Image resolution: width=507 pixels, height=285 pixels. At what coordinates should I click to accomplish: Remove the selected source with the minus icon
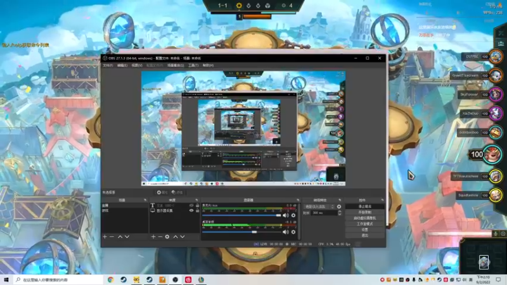160,237
